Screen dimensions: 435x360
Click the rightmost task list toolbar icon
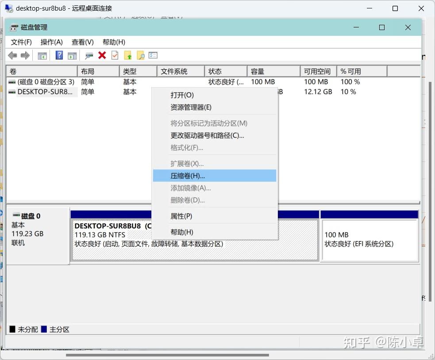(x=153, y=55)
